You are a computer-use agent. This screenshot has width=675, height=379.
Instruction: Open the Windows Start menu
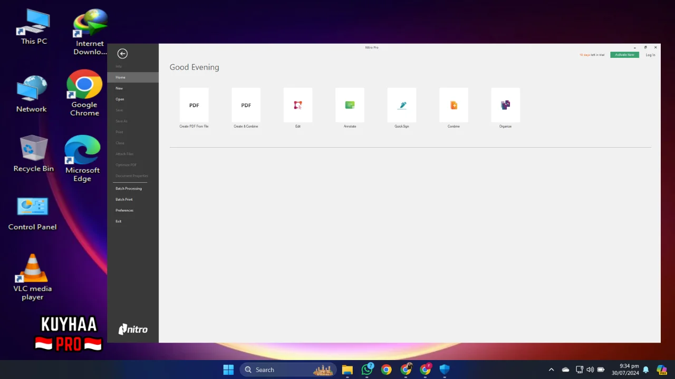click(228, 370)
